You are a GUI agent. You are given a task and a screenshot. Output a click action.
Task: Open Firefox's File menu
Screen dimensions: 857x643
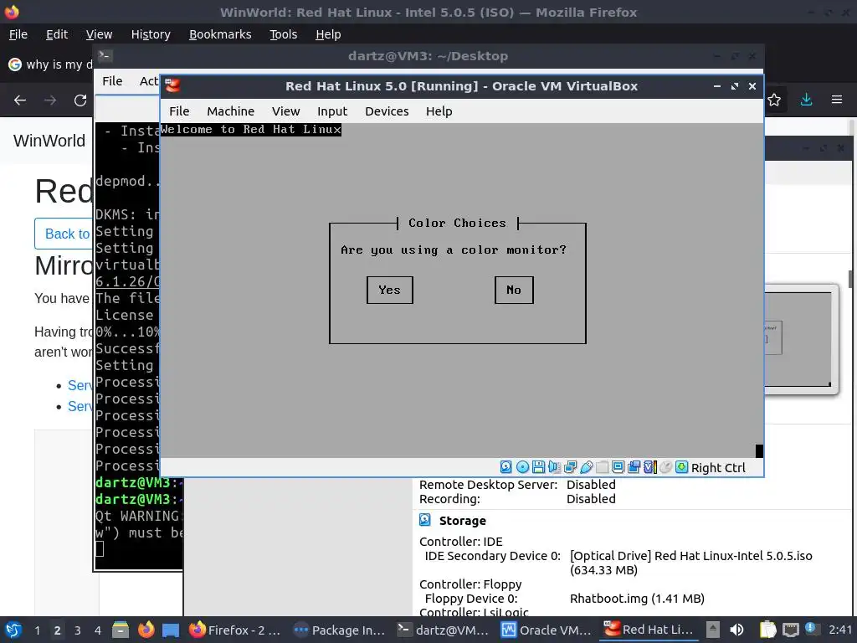pyautogui.click(x=18, y=34)
